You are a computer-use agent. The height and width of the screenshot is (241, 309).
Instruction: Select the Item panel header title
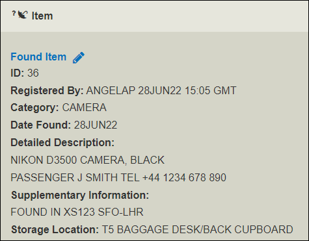click(42, 16)
